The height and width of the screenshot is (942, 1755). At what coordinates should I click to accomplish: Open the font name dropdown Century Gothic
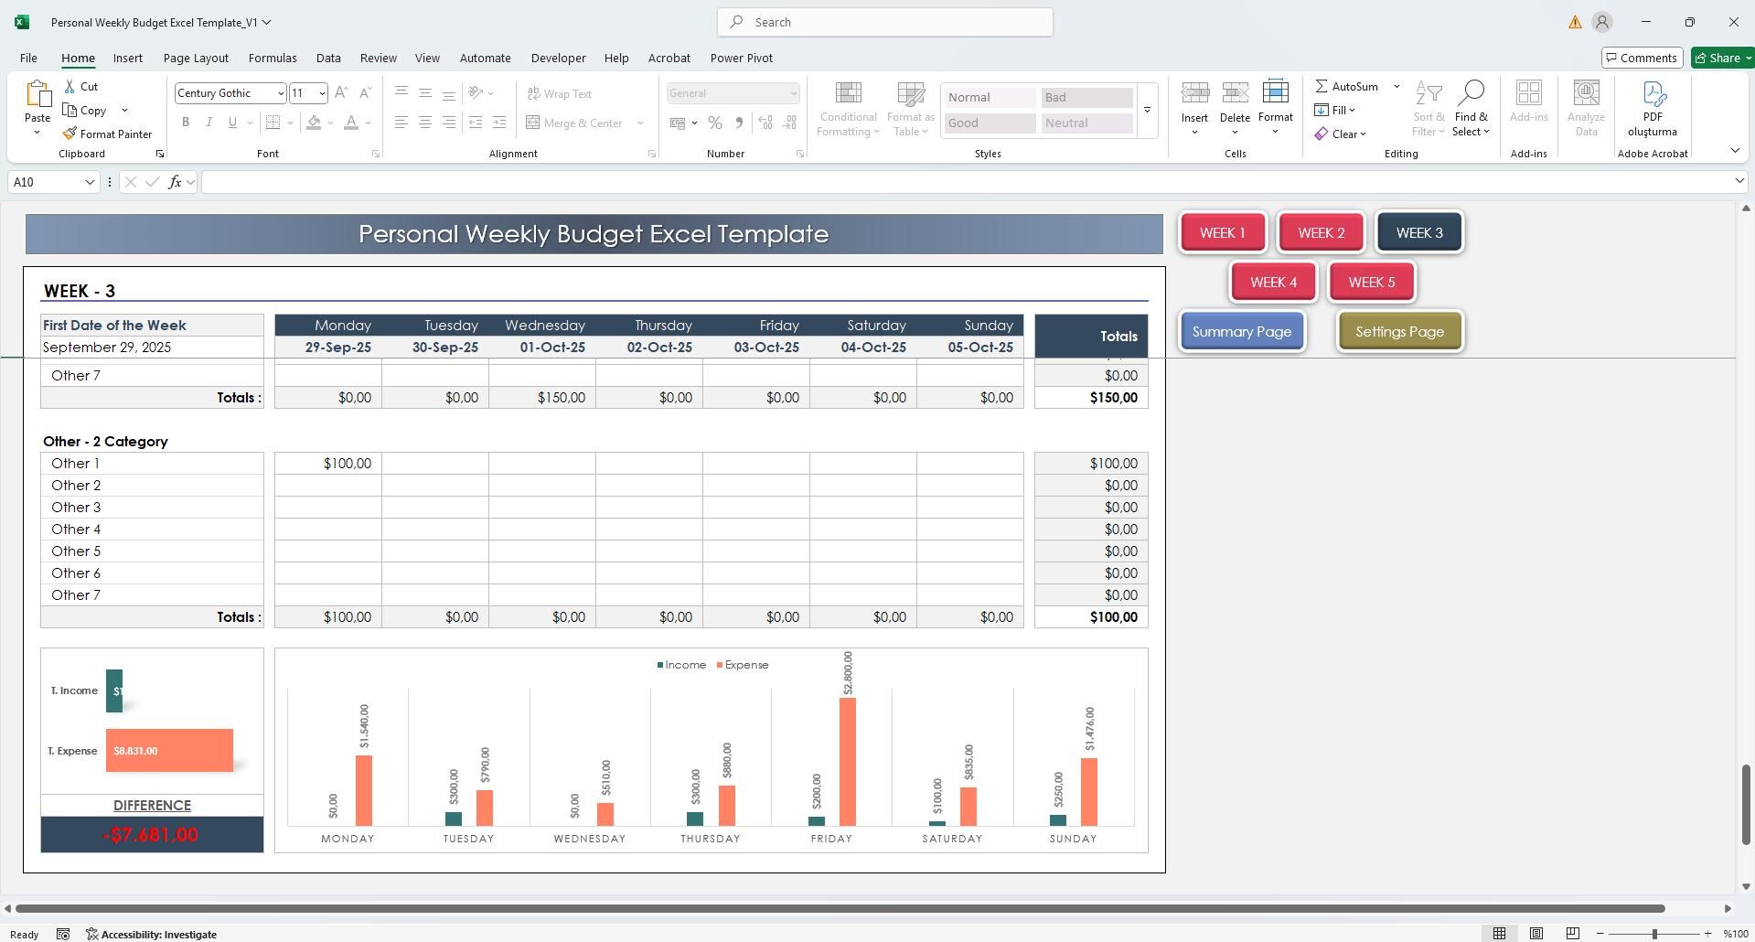pyautogui.click(x=280, y=93)
